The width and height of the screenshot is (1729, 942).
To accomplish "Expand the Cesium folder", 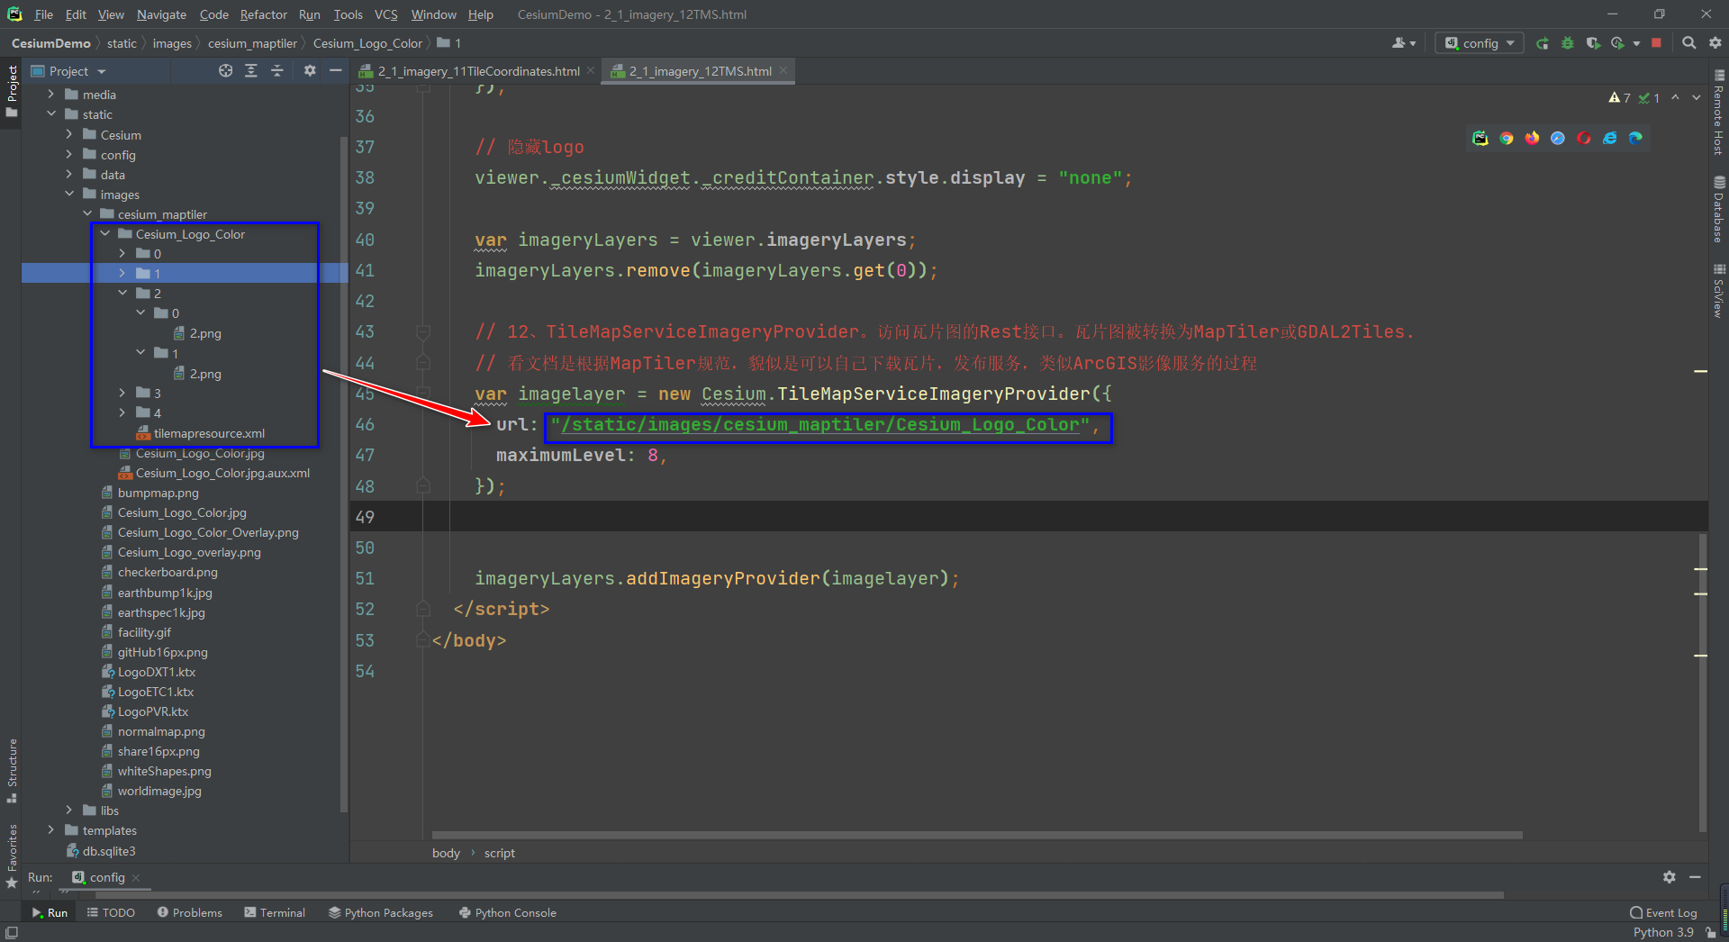I will tap(69, 134).
